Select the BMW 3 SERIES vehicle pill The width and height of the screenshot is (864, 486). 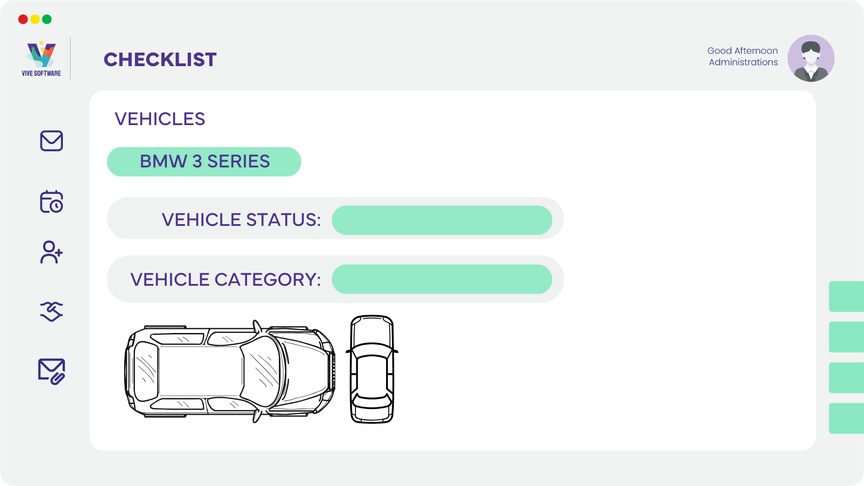pyautogui.click(x=204, y=162)
